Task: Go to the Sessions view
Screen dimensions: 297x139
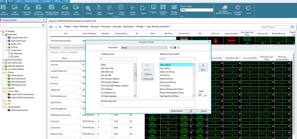Action: [95, 26]
